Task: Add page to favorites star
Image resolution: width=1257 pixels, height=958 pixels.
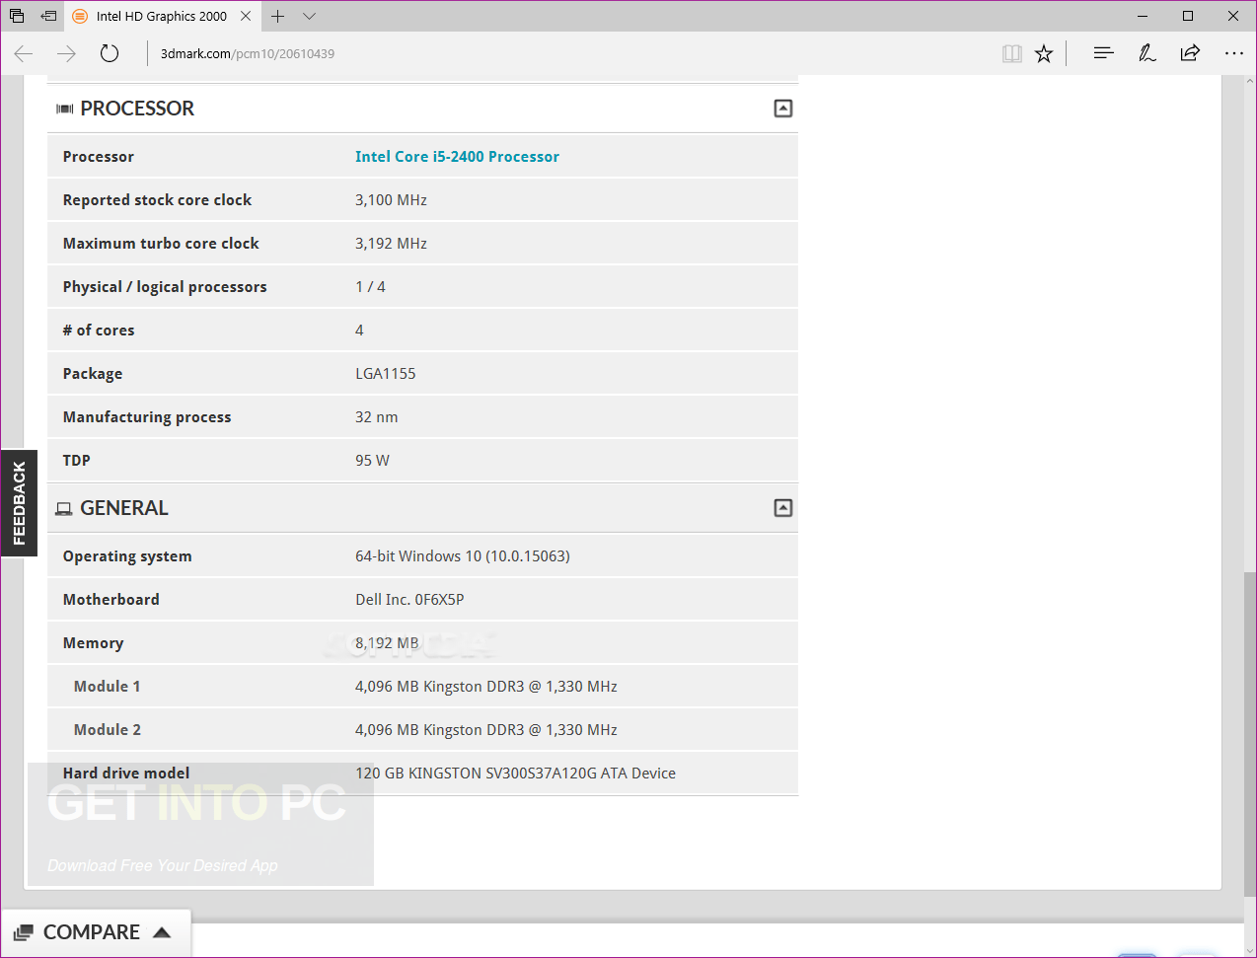Action: click(1044, 53)
